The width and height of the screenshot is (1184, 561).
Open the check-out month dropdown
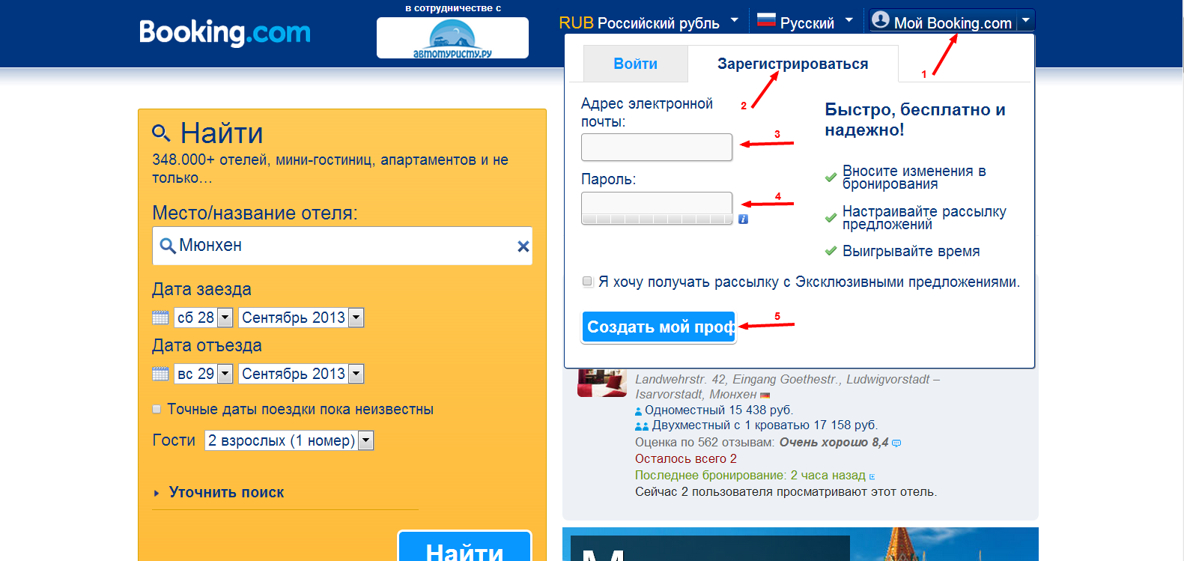301,374
